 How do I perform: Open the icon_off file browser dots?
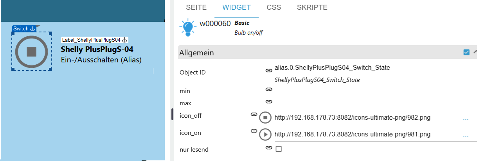pyautogui.click(x=466, y=119)
